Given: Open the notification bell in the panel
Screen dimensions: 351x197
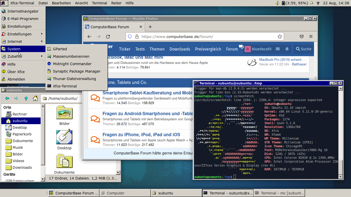Looking at the screenshot, I should [312, 3].
